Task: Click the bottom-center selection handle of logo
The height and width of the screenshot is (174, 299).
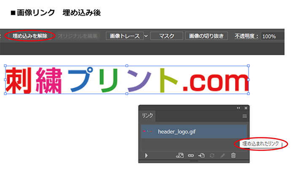Action: [x=127, y=94]
